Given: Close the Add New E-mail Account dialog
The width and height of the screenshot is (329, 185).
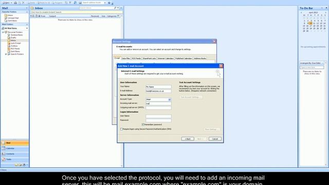Looking at the screenshot, I should pos(221,66).
